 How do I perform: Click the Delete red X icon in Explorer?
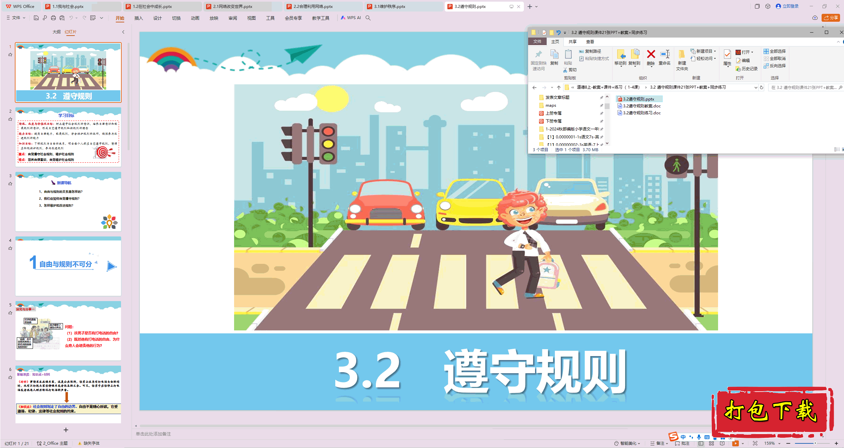pyautogui.click(x=651, y=54)
